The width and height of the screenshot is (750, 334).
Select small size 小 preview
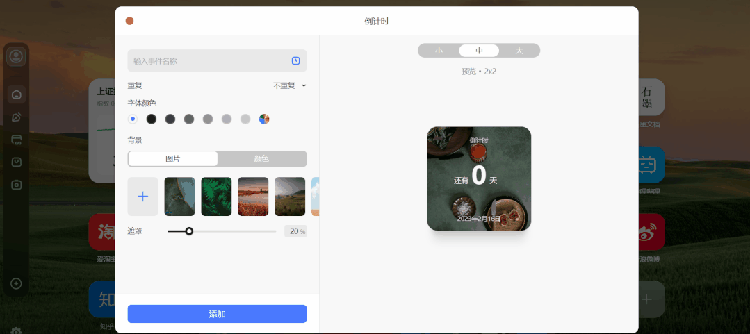(x=439, y=51)
